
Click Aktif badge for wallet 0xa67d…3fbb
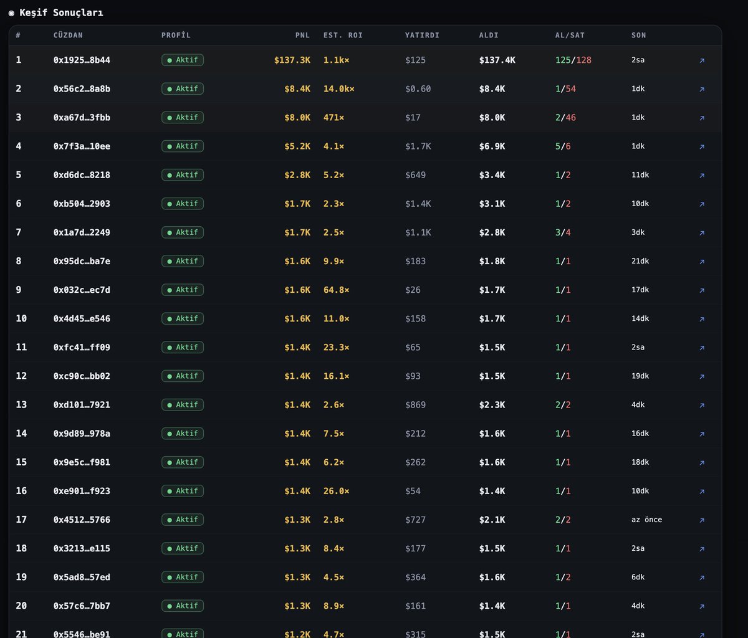[x=183, y=118]
